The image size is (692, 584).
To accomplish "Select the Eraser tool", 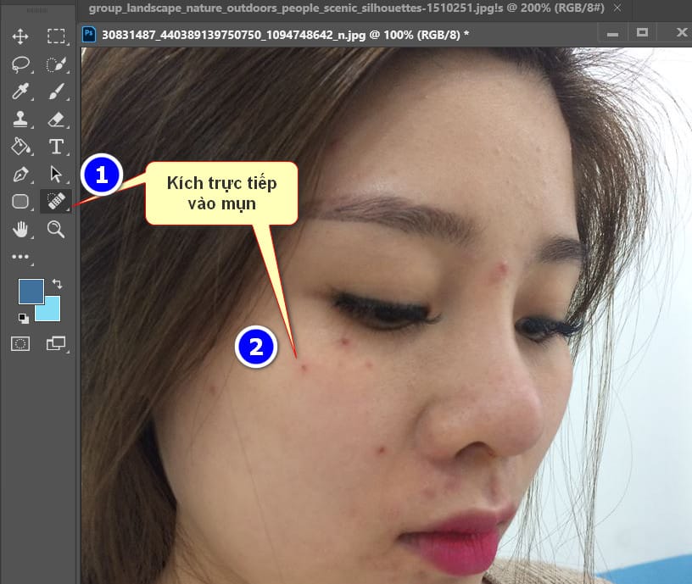I will tap(55, 119).
